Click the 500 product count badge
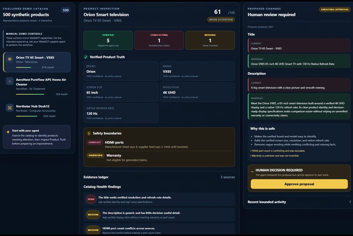This screenshot has width=353, height=236. coord(66,10)
